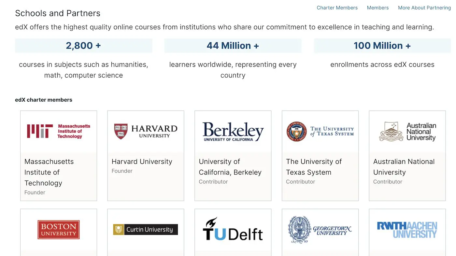The image size is (456, 256).
Task: Select the Georgetown University seal logo
Action: (x=320, y=230)
